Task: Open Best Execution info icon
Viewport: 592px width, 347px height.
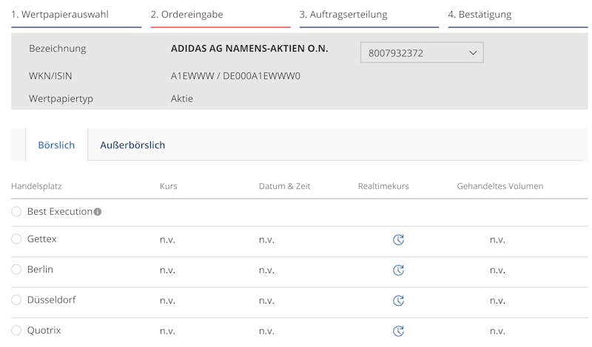Action: pos(98,212)
